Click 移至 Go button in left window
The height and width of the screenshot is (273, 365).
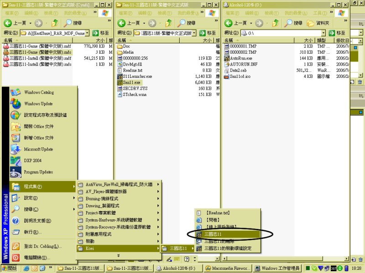[x=100, y=33]
